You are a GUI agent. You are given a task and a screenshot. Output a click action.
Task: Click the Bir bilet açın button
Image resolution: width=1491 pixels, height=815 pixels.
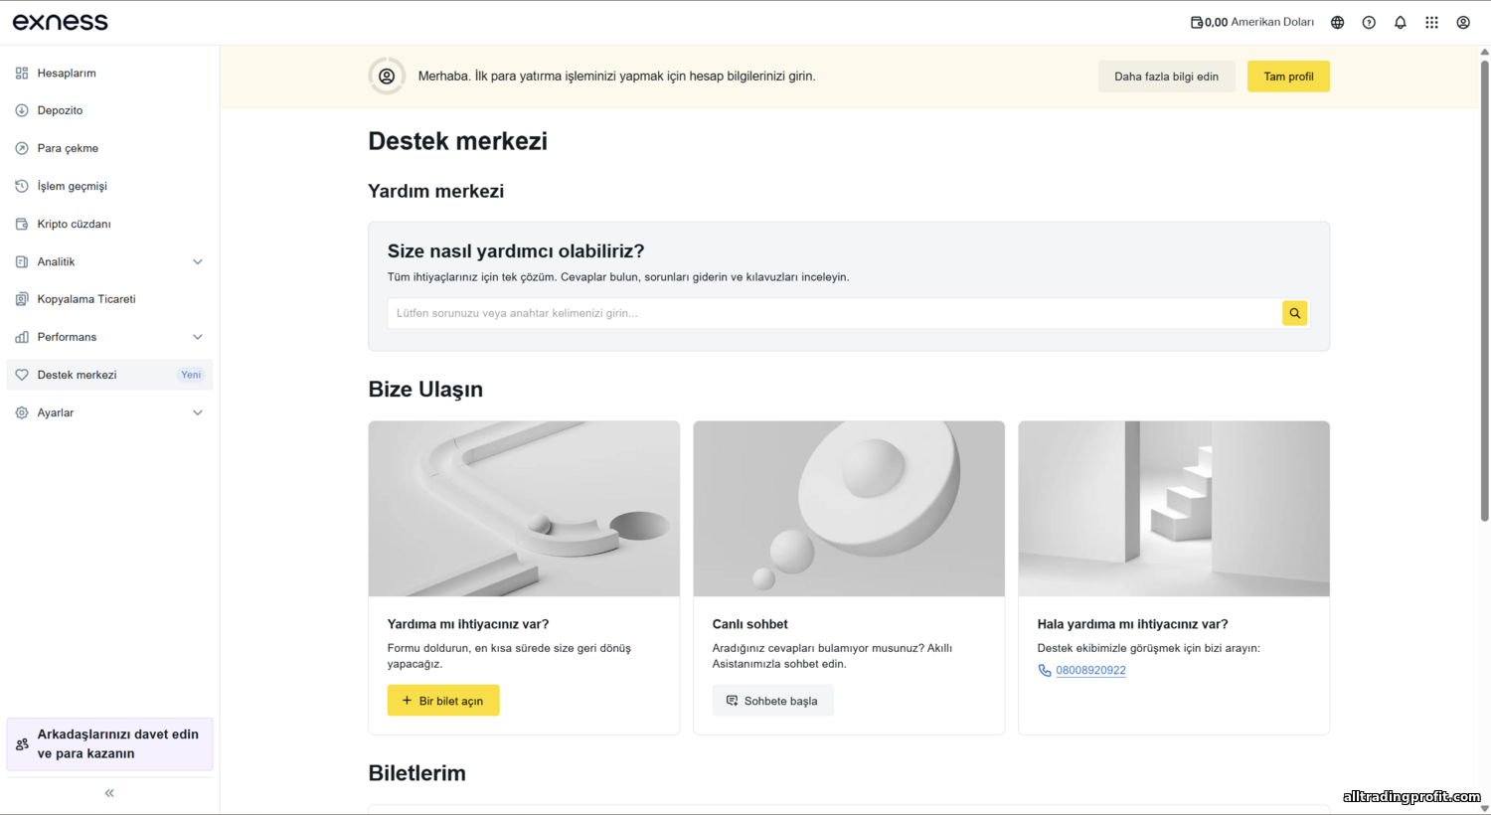443,701
